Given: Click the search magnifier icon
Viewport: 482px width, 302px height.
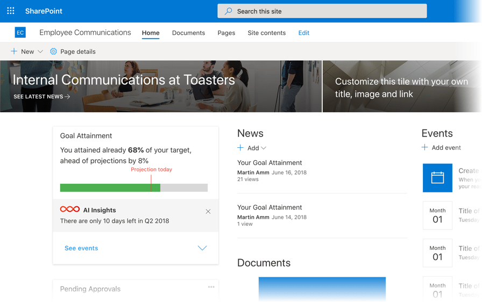Looking at the screenshot, I should pos(229,11).
